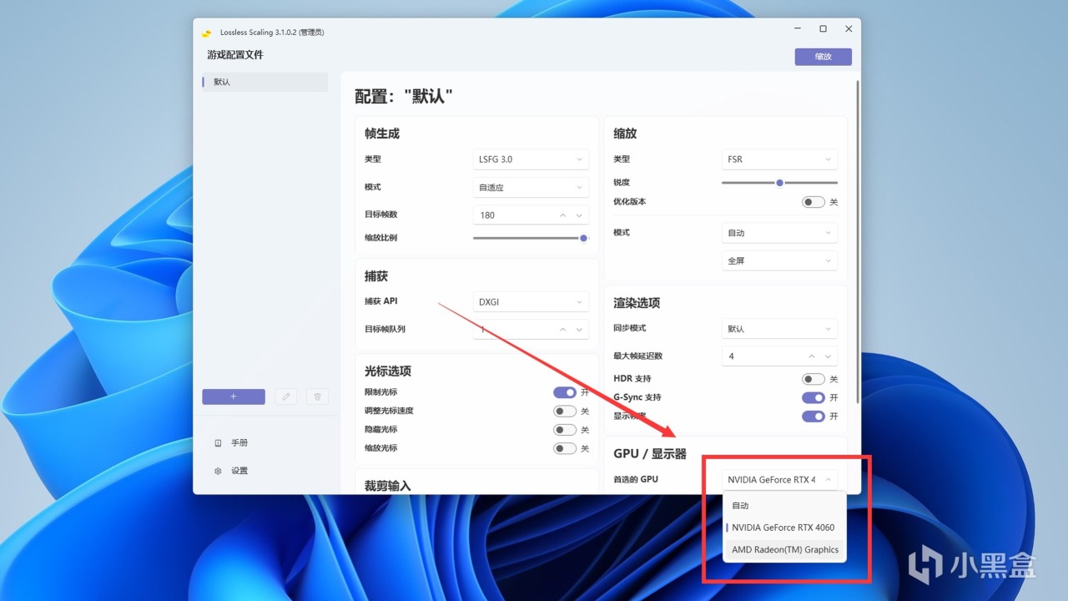Turn on the 优化版本 switch
The image size is (1068, 601).
pos(814,202)
